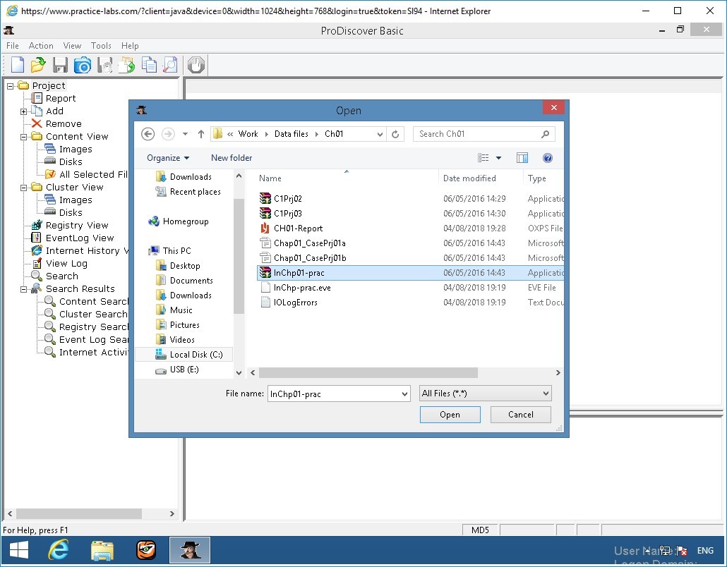Click the Open button
727x567 pixels.
[x=450, y=415]
